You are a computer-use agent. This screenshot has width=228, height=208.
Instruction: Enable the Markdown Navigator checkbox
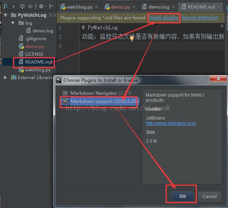65,93
